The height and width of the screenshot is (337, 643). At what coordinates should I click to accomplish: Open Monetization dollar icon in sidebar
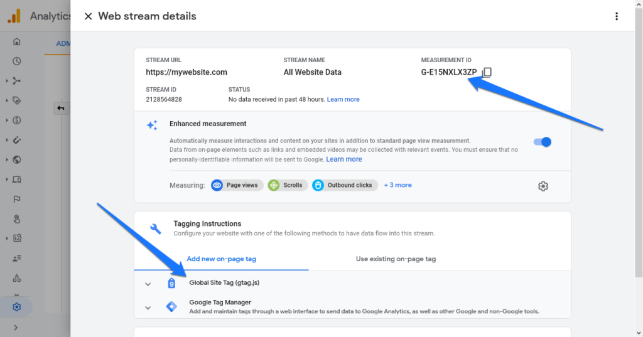pyautogui.click(x=16, y=120)
